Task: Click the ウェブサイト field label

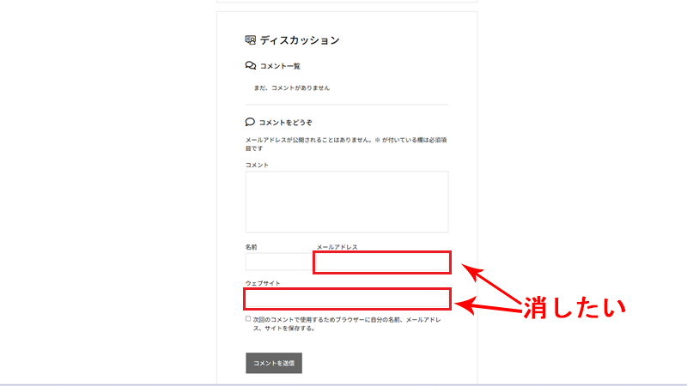Action: (263, 283)
